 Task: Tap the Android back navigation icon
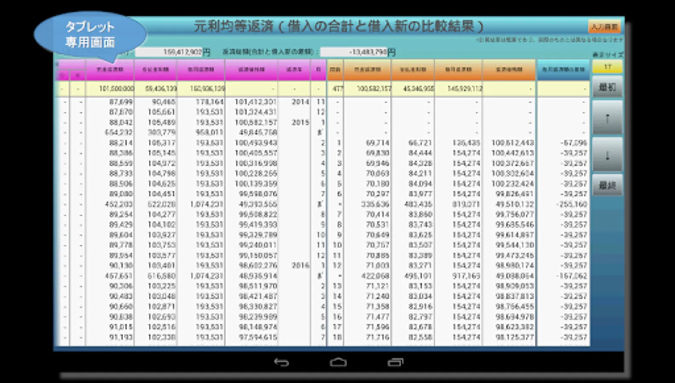tap(281, 362)
